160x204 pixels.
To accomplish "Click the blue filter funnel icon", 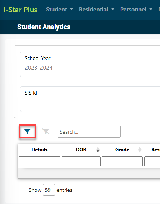I will tap(27, 131).
